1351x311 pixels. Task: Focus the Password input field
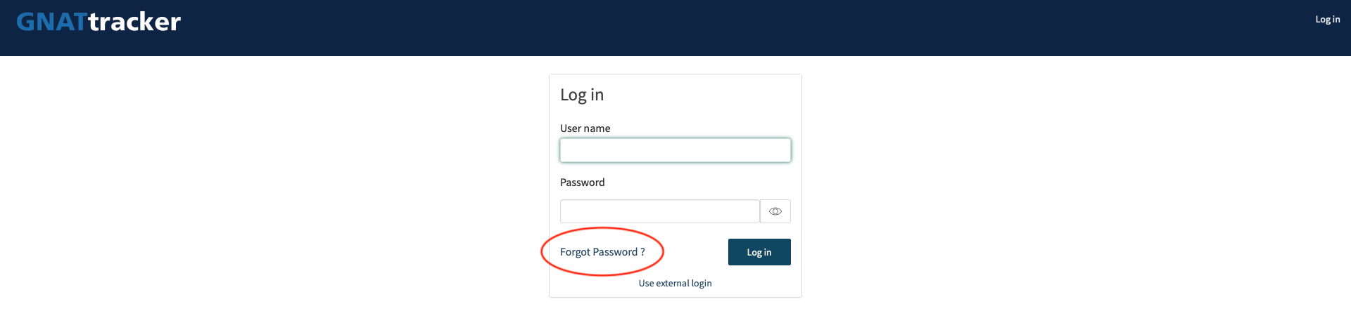tap(660, 211)
